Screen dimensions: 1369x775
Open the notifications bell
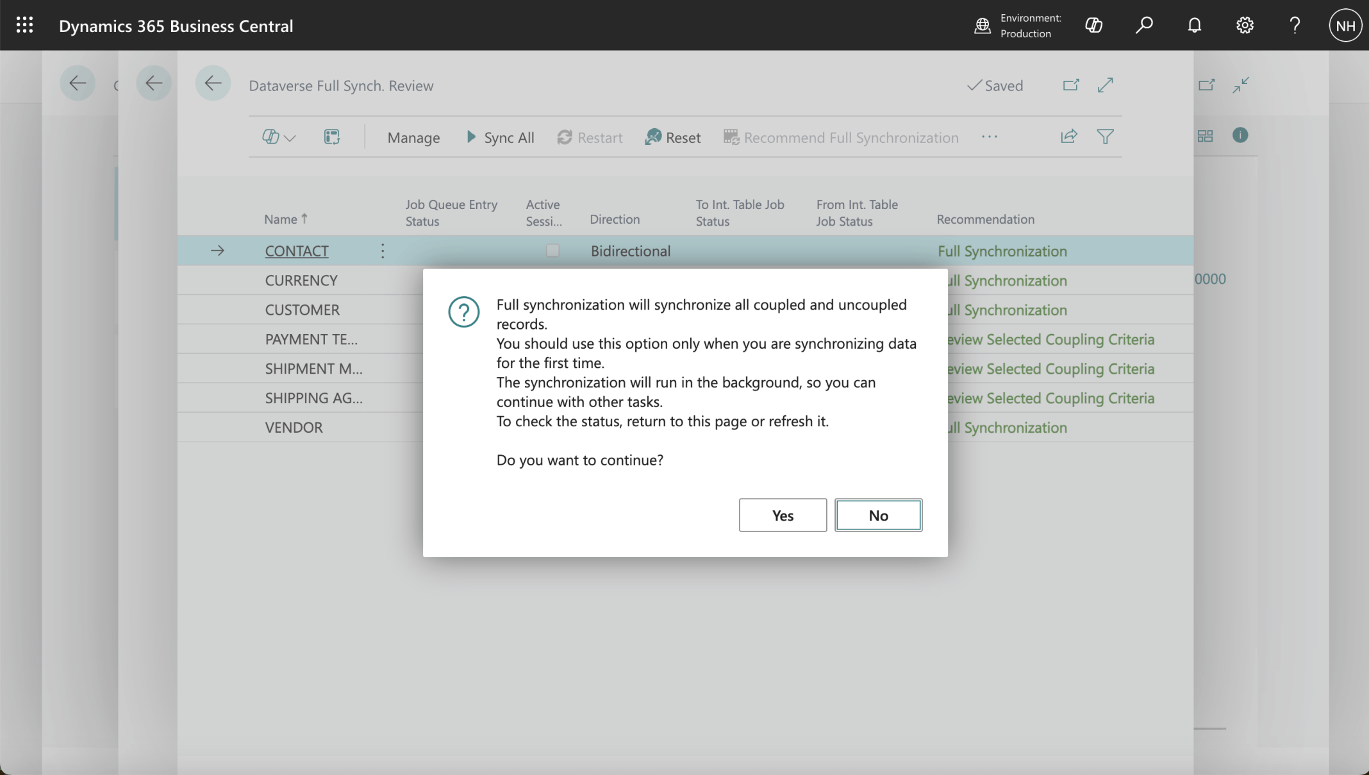1194,26
